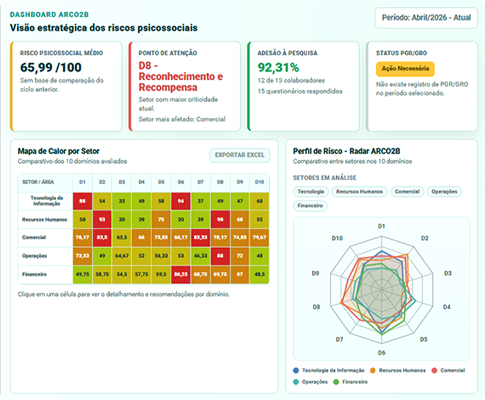Toggle the Financeiro sector chip

pos(310,206)
